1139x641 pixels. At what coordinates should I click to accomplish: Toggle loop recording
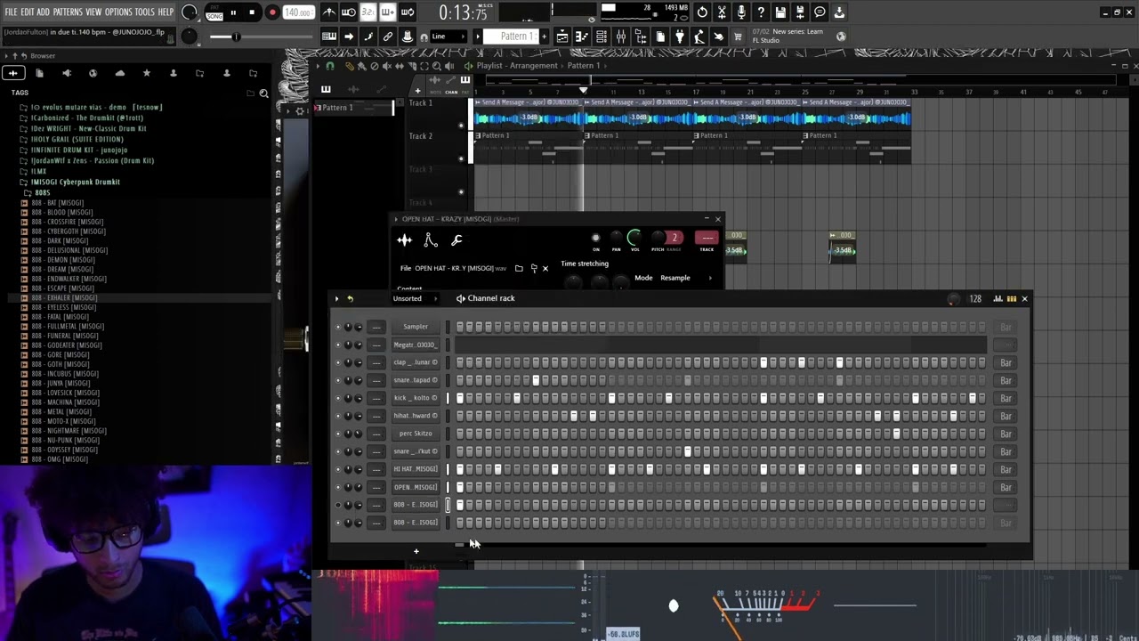click(408, 12)
